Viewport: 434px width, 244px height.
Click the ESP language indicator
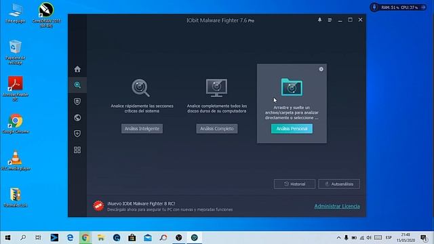pyautogui.click(x=389, y=238)
